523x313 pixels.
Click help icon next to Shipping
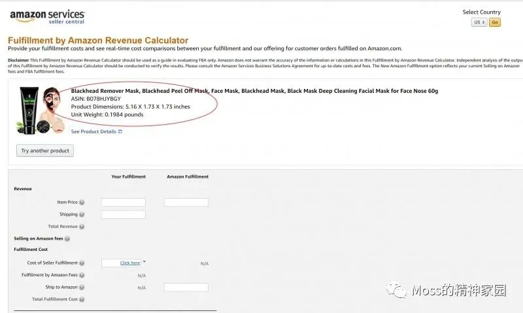click(82, 215)
